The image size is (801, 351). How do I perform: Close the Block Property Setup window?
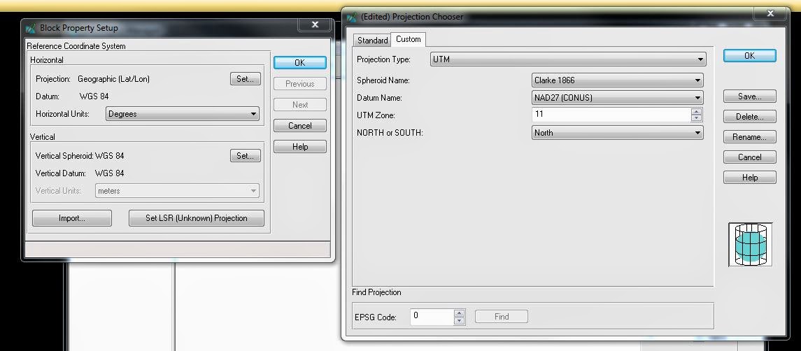point(315,24)
